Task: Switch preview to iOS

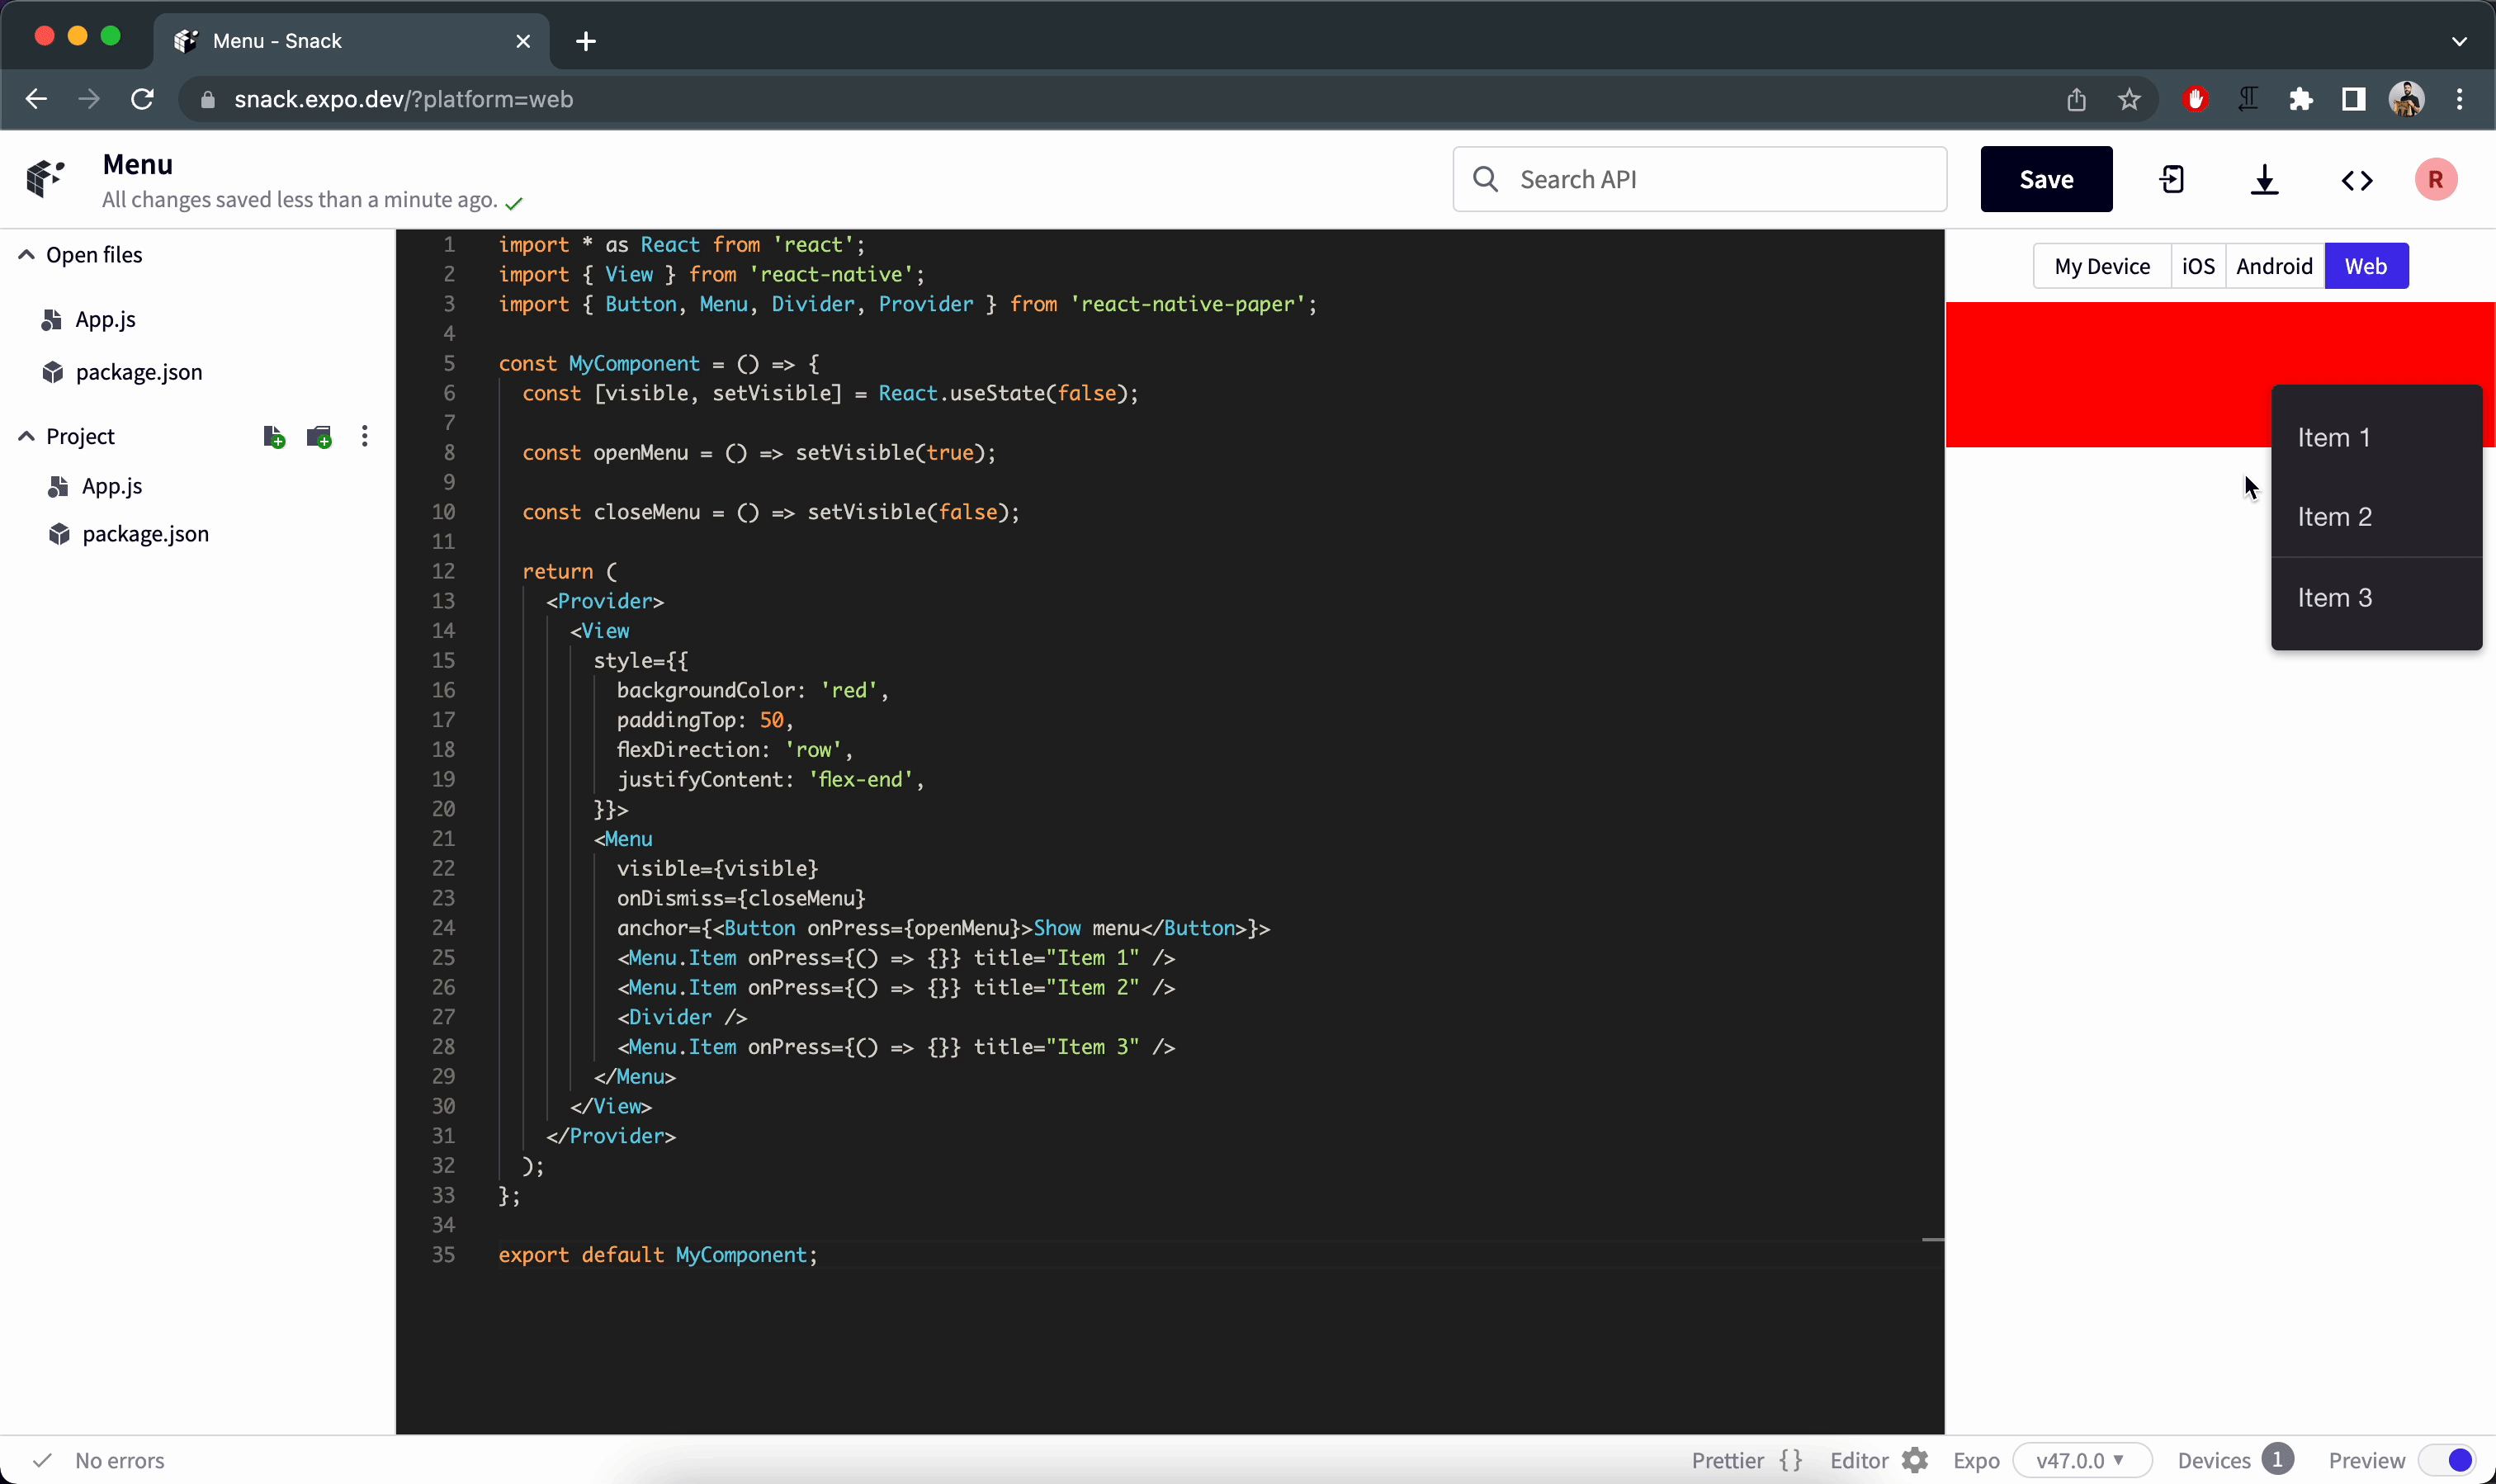Action: [x=2199, y=265]
